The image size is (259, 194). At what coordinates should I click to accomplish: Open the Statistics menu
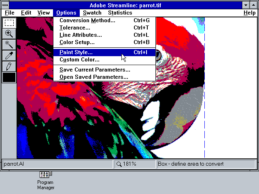[x=120, y=13]
